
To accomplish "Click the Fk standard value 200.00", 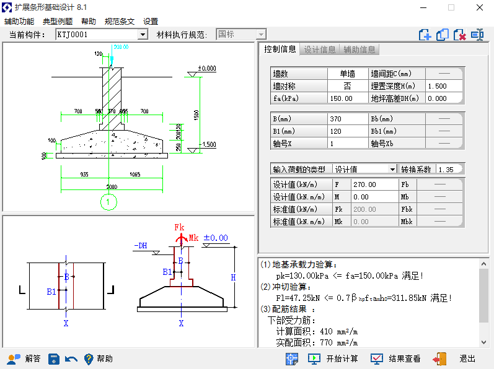I will click(374, 209).
